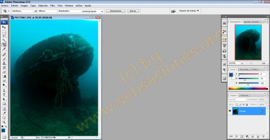
Task: Select the Lasso tool
Action: point(4,36)
